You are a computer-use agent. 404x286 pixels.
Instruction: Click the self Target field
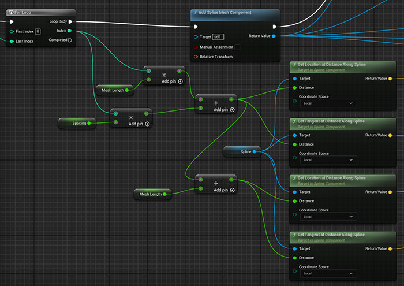218,37
